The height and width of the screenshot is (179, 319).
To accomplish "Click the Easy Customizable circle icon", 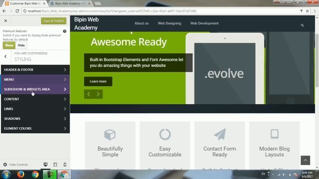I will click(x=165, y=134).
